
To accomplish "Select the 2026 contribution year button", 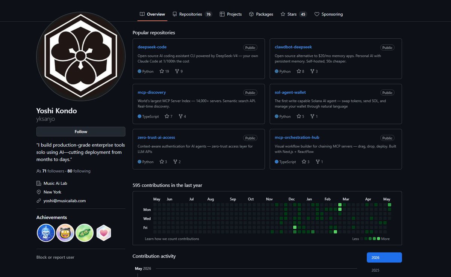I will [x=384, y=257].
